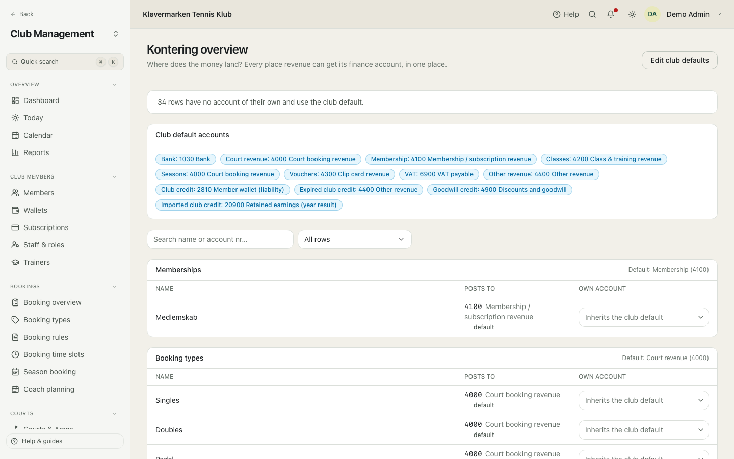Viewport: 734px width, 459px height.
Task: Click the Staff & roles icon
Action: click(15, 245)
